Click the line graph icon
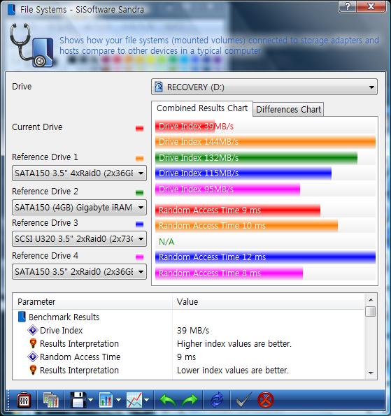Image resolution: width=391 pixels, height=416 pixels. [x=134, y=400]
